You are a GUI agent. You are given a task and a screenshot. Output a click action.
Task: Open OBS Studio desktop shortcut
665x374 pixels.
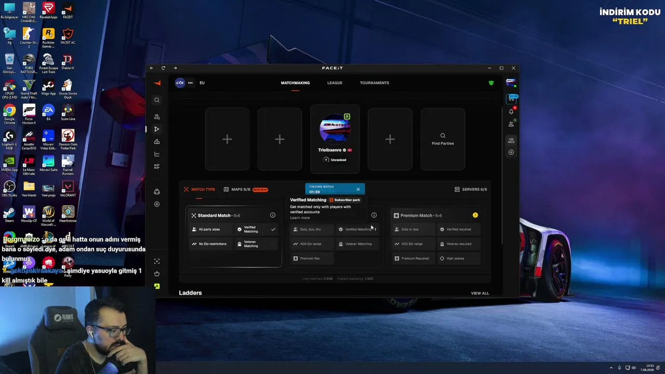9,188
